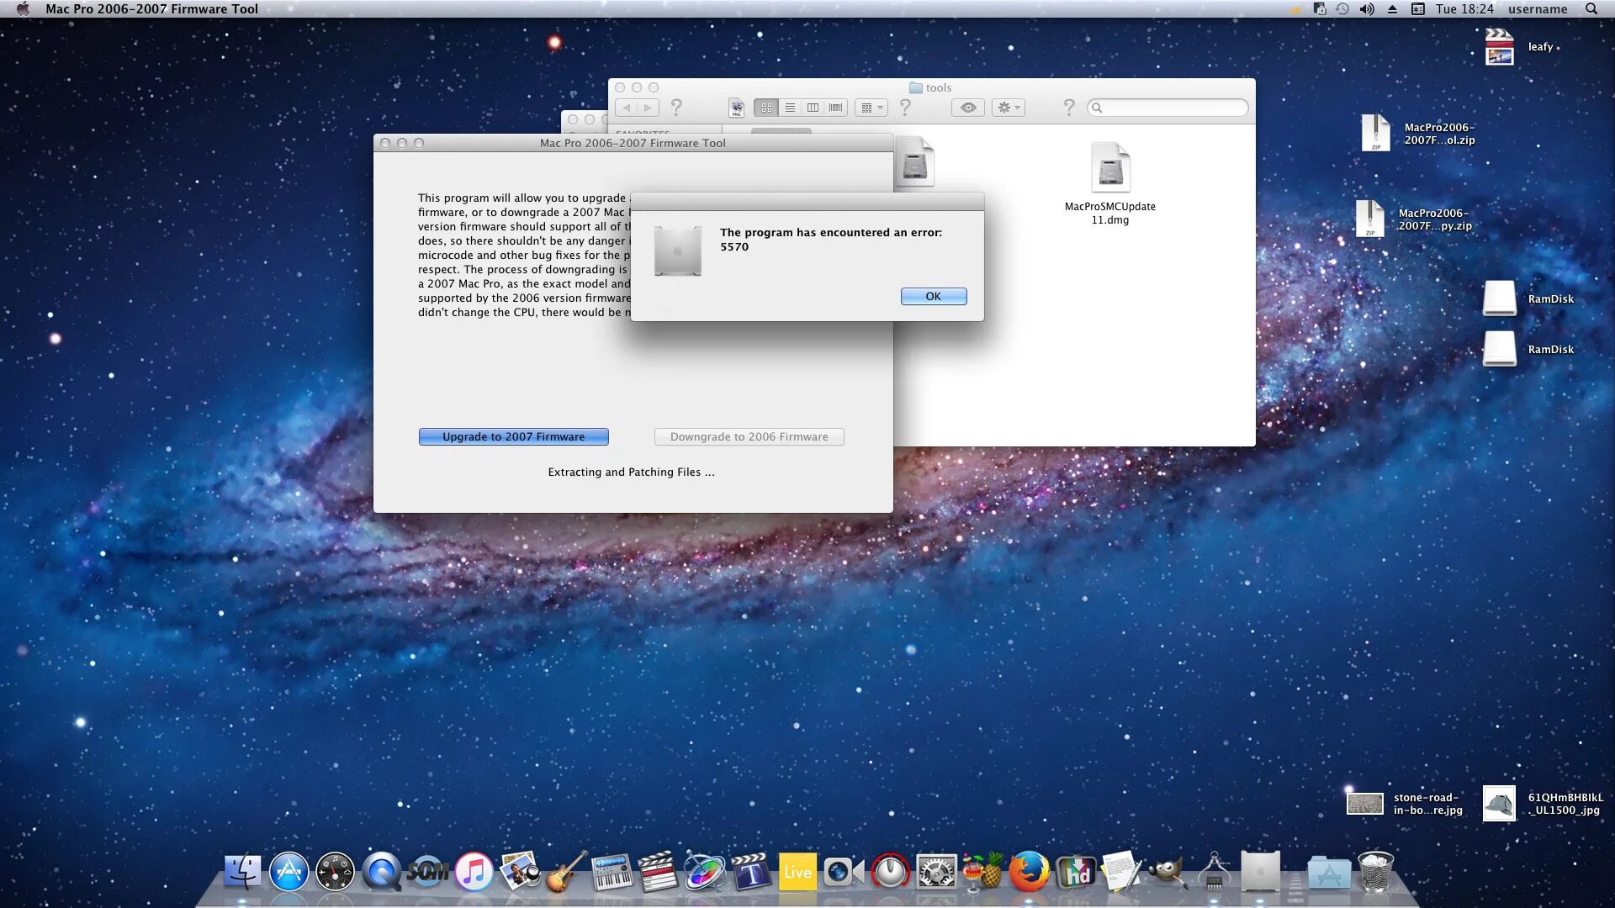The image size is (1615, 908).
Task: Click Upgrade to 2007 Firmware button
Action: [513, 436]
